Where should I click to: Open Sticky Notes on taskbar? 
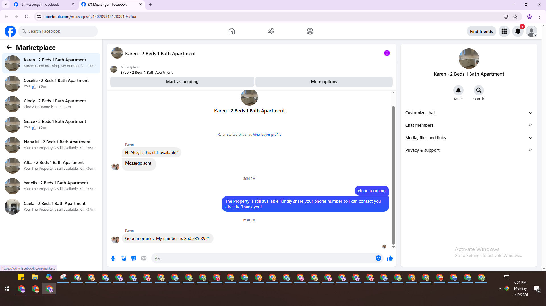click(x=21, y=277)
